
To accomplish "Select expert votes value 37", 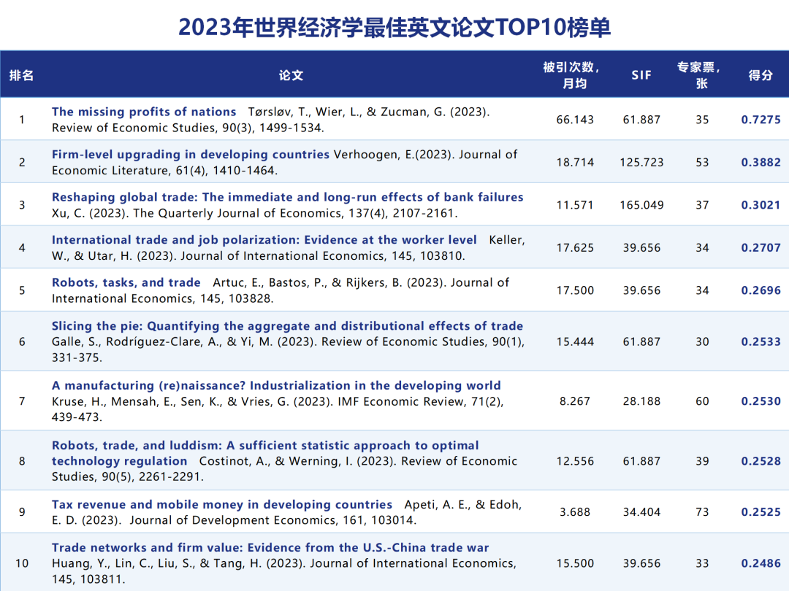I will click(x=702, y=205).
